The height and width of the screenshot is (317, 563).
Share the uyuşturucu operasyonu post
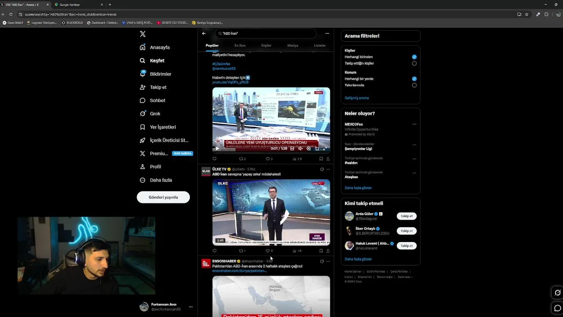328,158
